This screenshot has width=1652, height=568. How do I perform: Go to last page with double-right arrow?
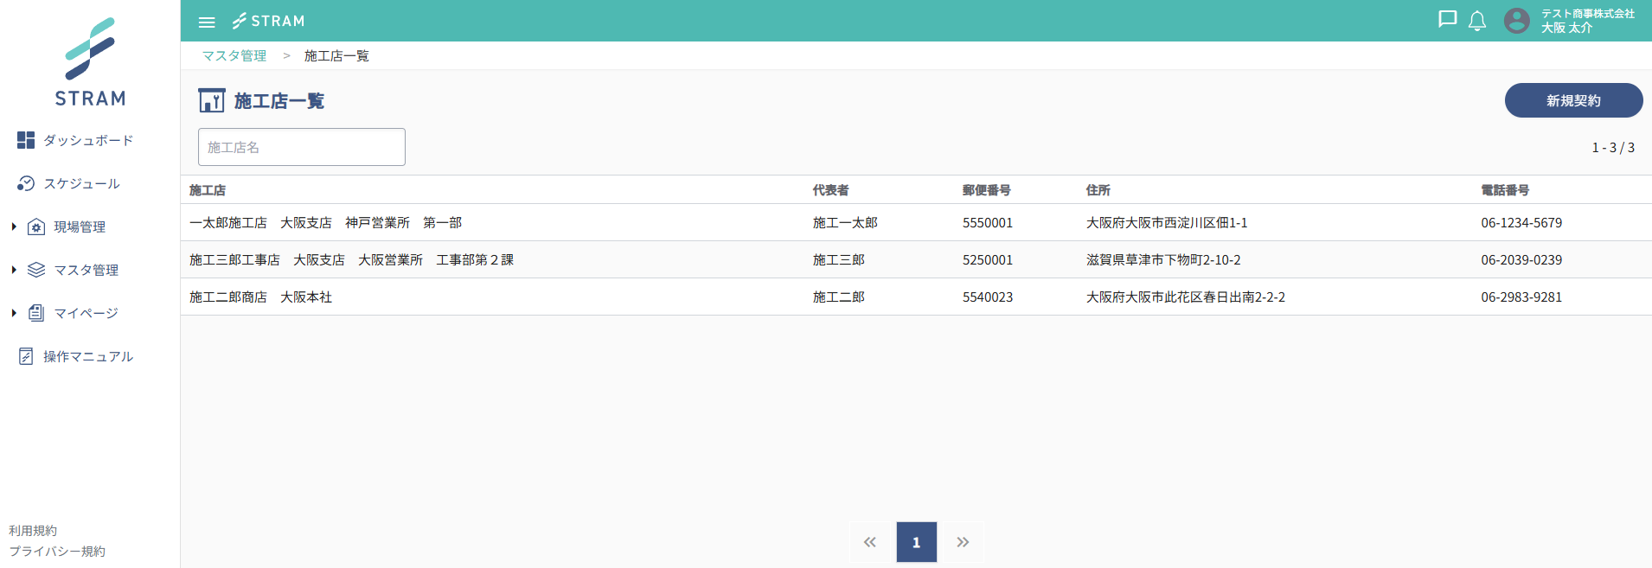pyautogui.click(x=963, y=542)
